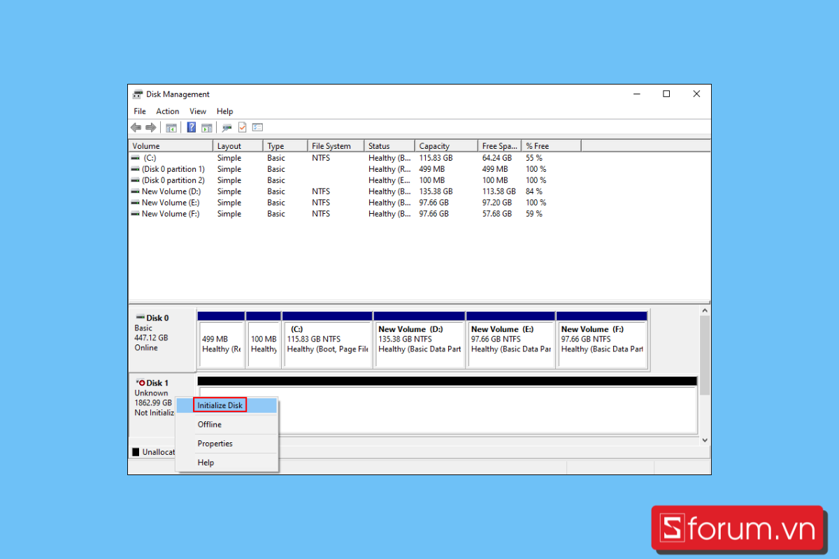The width and height of the screenshot is (839, 559).
Task: Click the vertical scrollbar thumb in disk pane
Action: pos(705,355)
